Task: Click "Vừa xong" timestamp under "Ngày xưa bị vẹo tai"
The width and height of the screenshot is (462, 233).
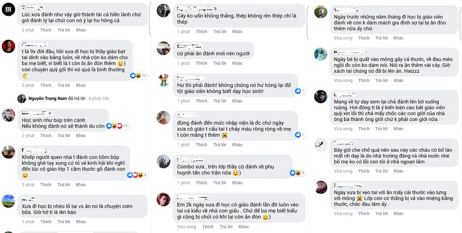Action: [x=343, y=214]
